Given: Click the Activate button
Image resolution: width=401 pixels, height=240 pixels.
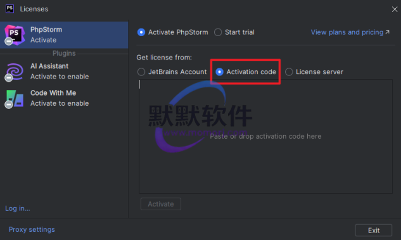Looking at the screenshot, I should coord(161,204).
